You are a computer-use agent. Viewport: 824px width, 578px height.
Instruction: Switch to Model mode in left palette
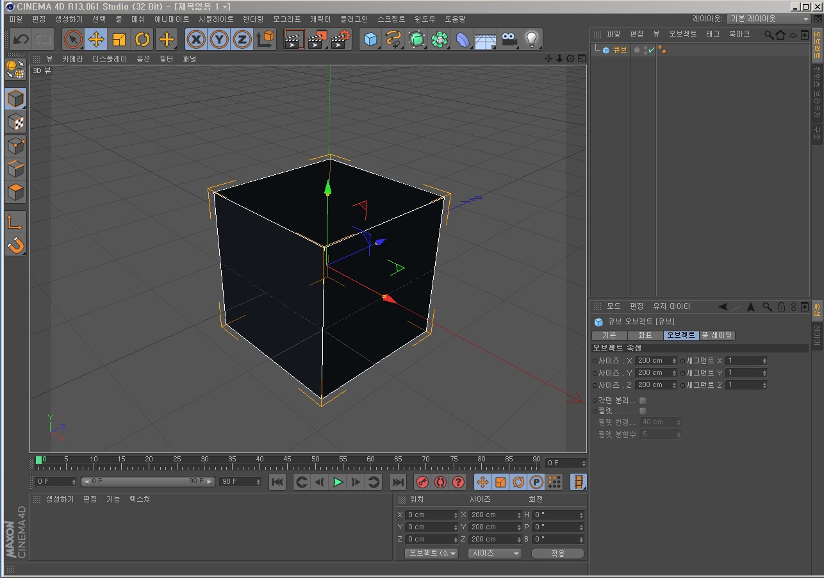(x=15, y=99)
